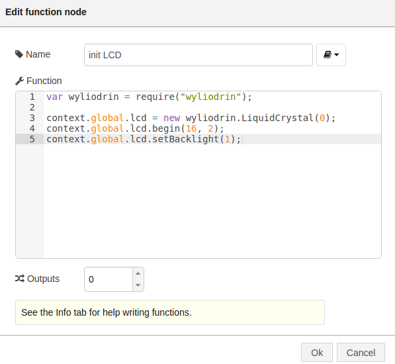Select line number 3 in the gutter
Viewport: 395px width, 364px height.
(x=32, y=118)
